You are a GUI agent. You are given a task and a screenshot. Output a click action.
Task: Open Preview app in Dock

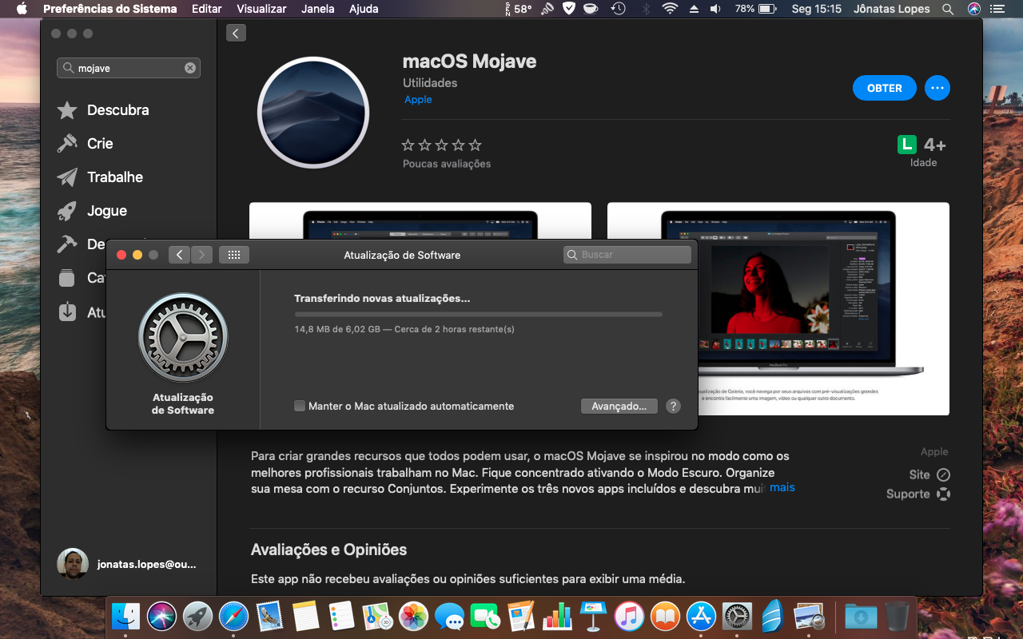(x=809, y=617)
